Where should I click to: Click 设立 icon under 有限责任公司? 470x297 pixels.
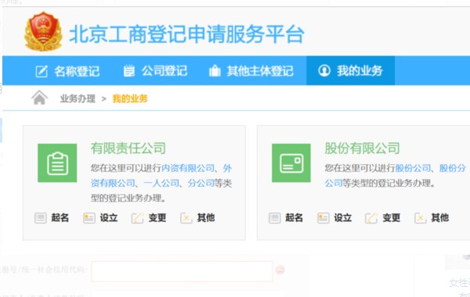click(x=89, y=218)
